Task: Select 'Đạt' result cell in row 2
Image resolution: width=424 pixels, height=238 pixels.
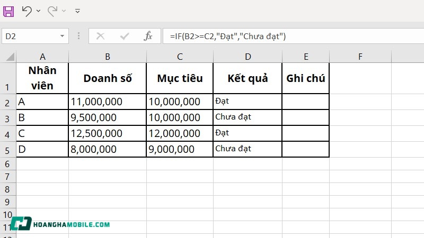Action: (x=248, y=102)
